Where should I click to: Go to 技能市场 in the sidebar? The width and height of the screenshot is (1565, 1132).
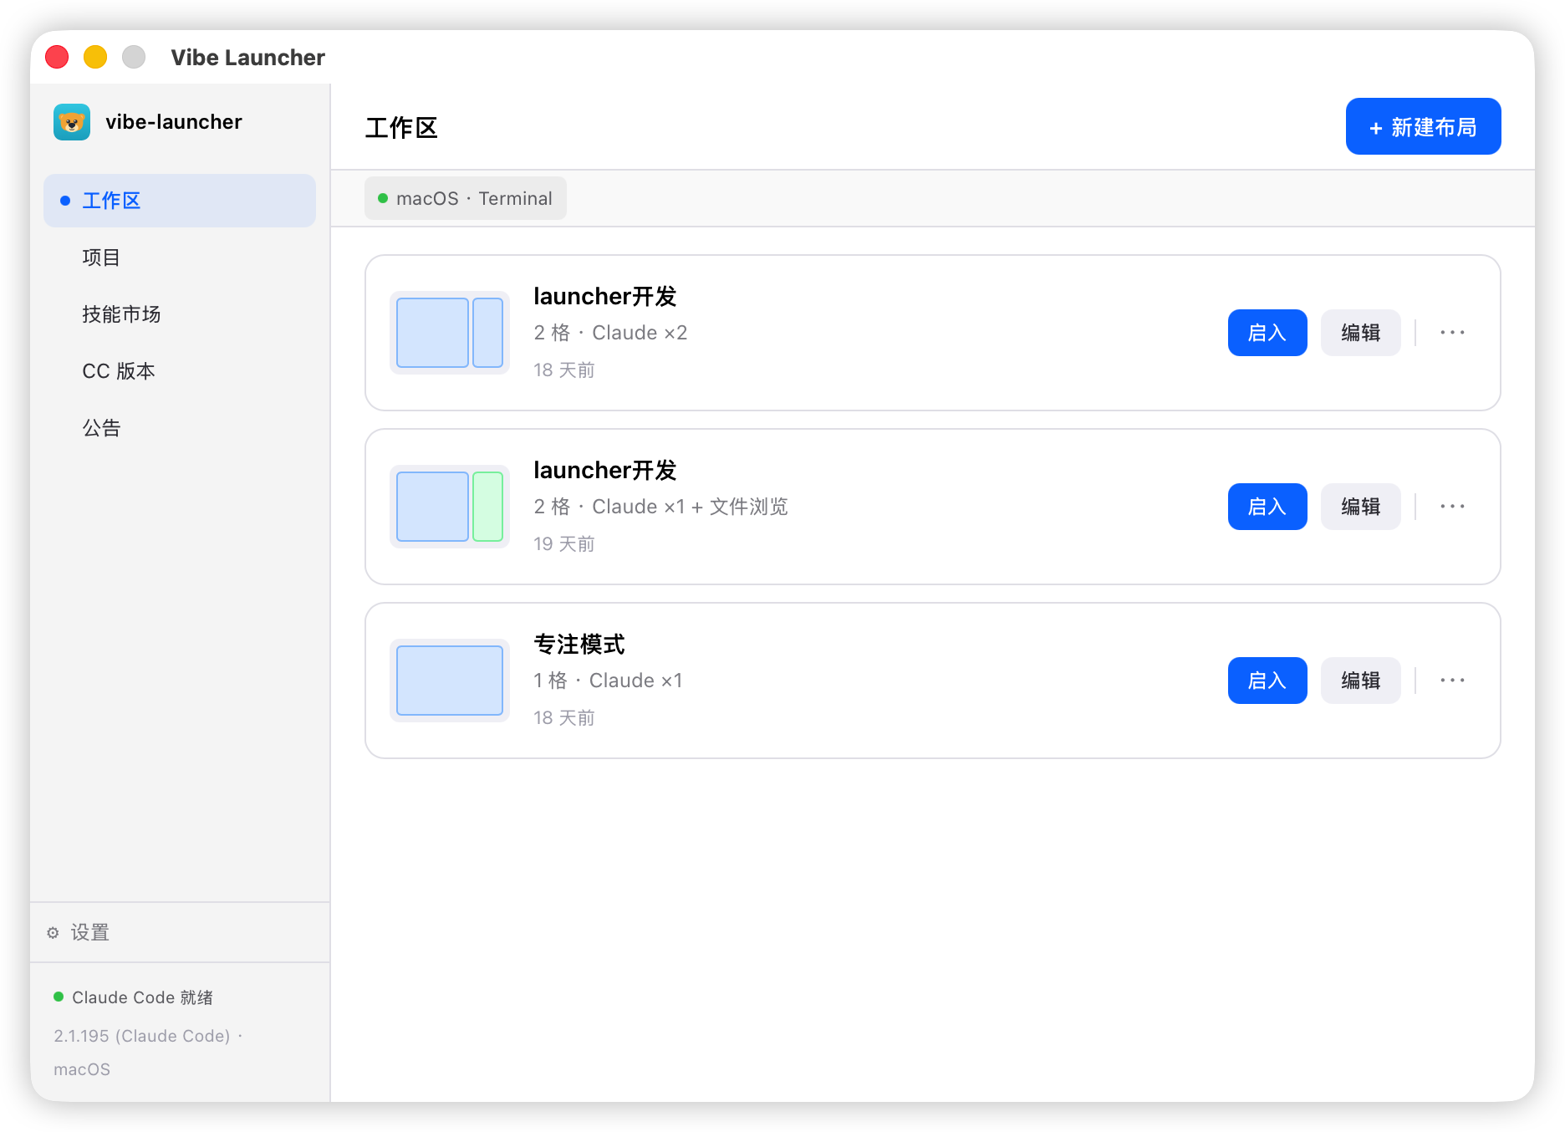coord(180,314)
